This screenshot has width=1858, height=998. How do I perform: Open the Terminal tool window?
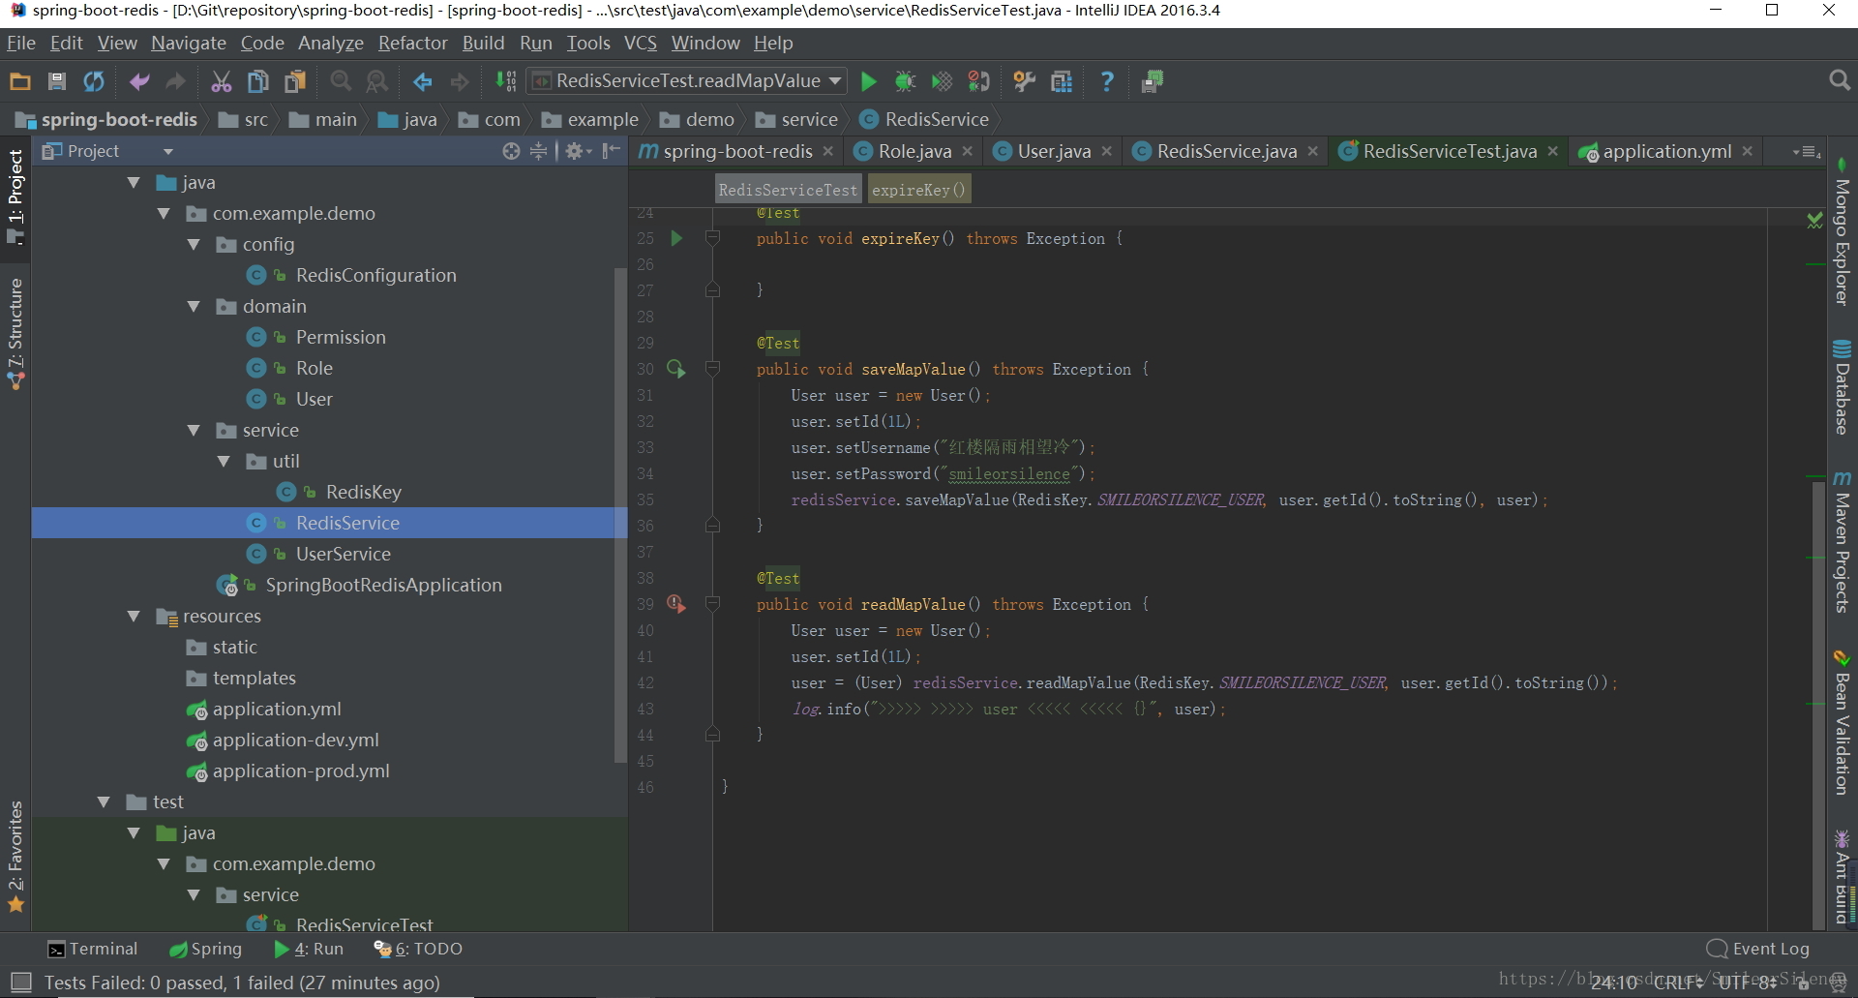(94, 949)
